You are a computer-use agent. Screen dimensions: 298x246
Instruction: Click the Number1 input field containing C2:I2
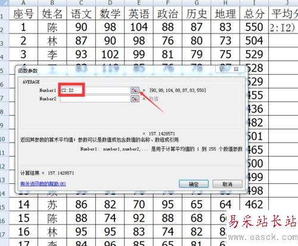pos(95,90)
